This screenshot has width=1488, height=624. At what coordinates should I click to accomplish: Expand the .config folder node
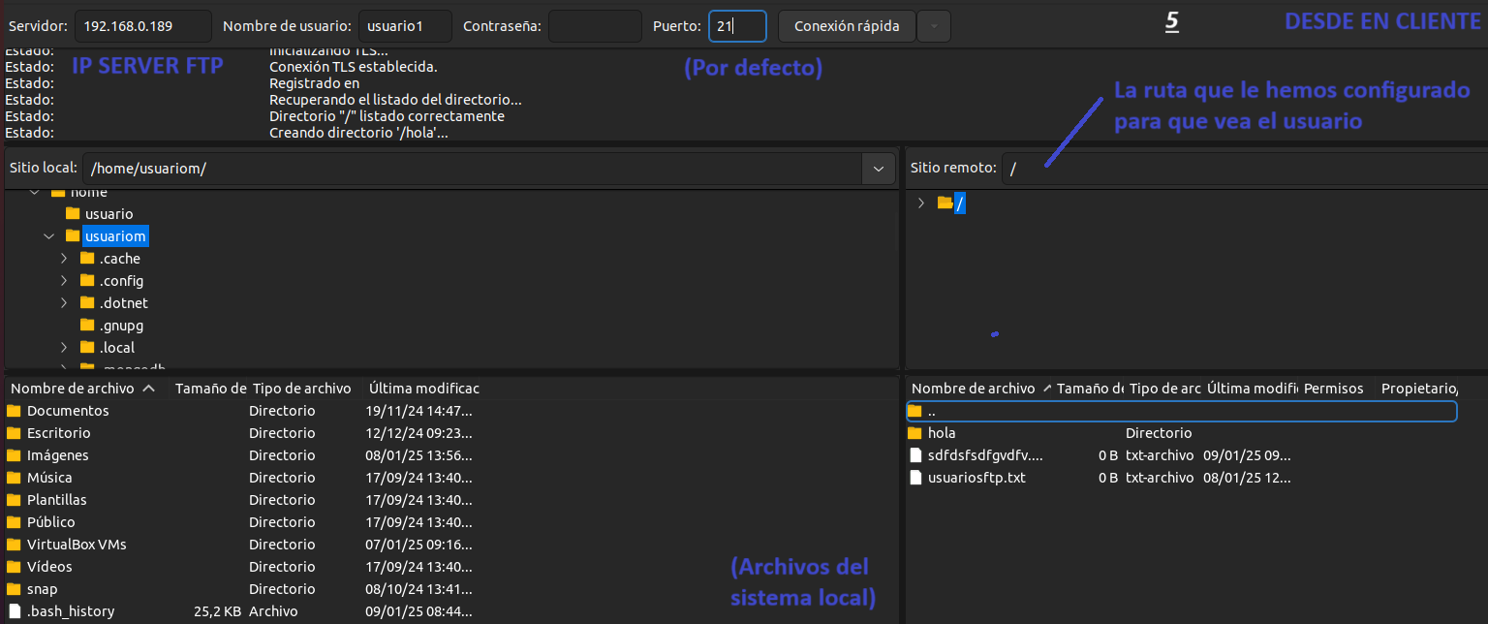[64, 281]
